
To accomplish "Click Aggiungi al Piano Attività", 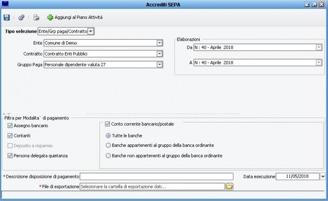I will 78,17.
